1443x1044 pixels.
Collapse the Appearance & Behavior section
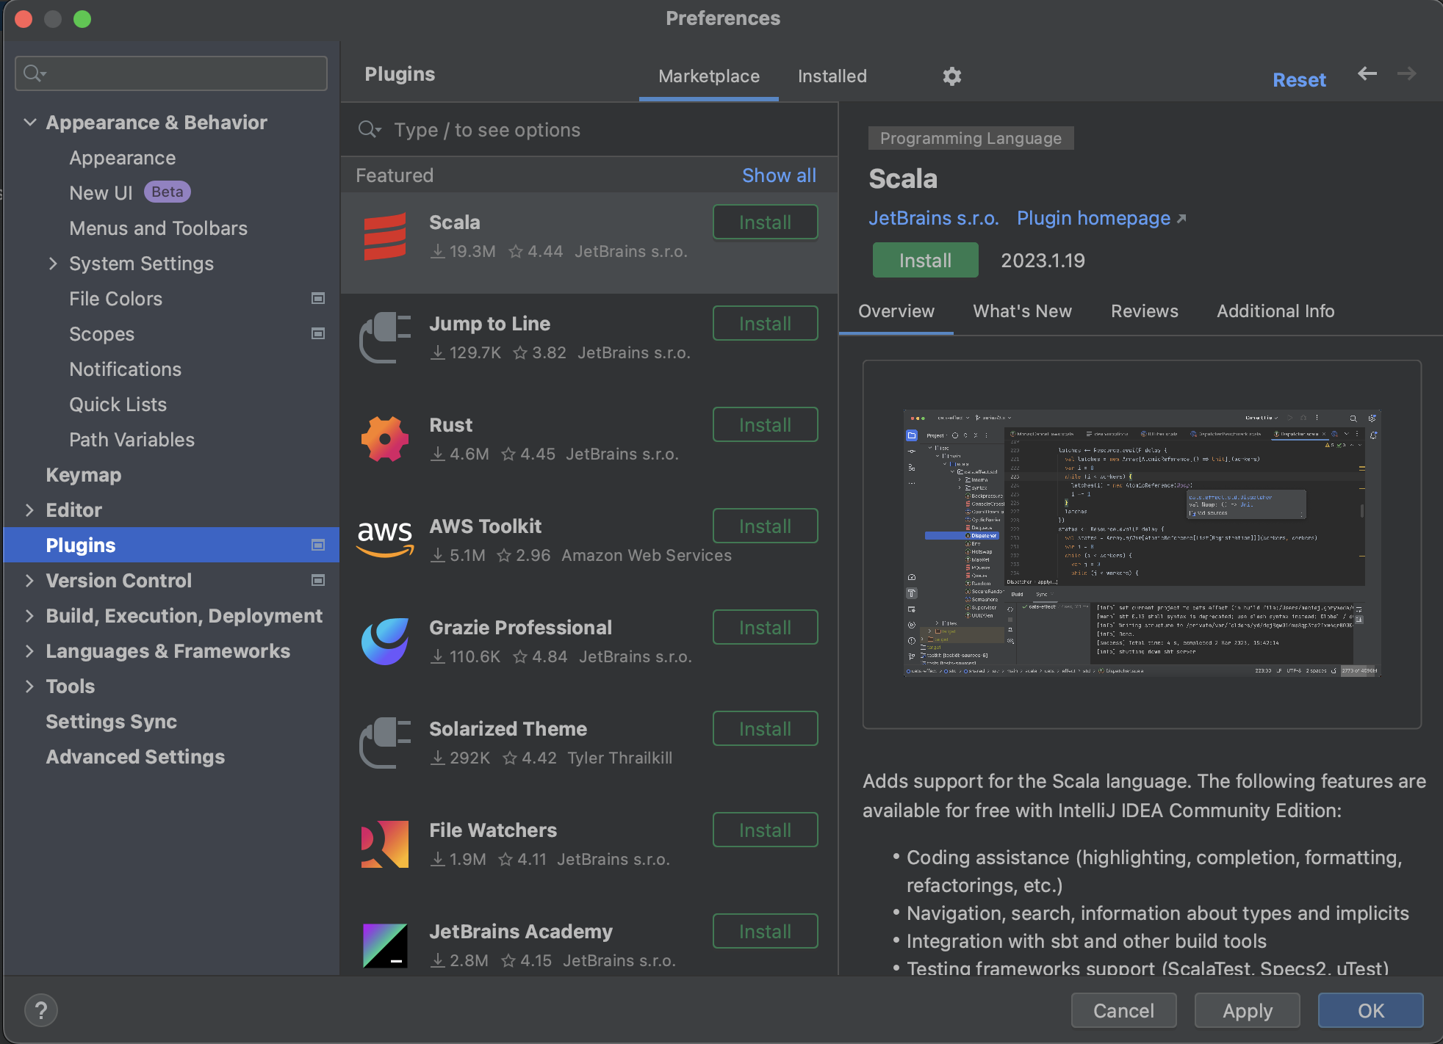tap(30, 123)
